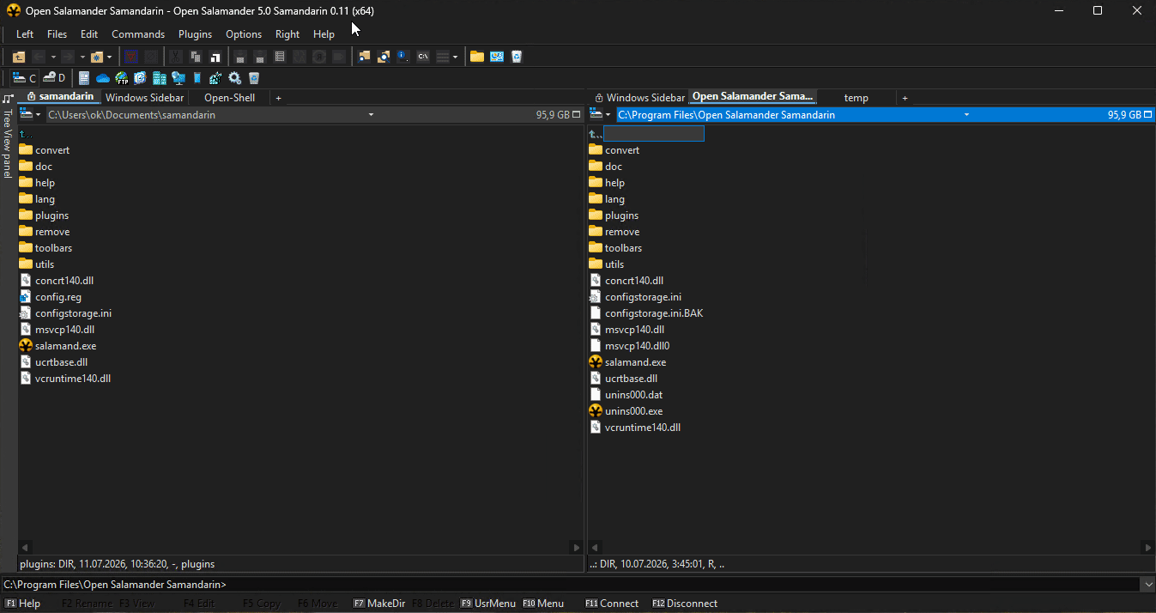The width and height of the screenshot is (1156, 613).
Task: Switch to left panel Windows Sidebar tab
Action: click(x=144, y=98)
